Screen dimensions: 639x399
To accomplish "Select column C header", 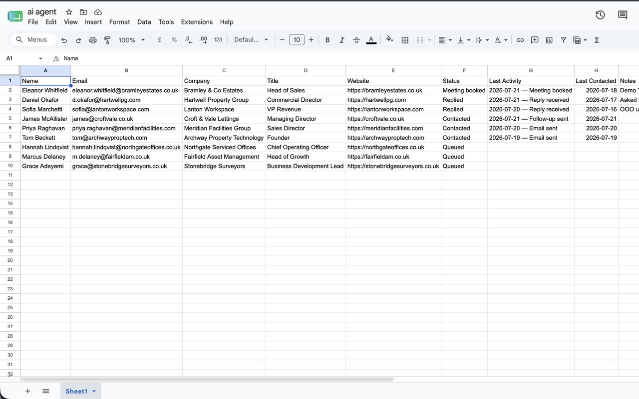I will pyautogui.click(x=224, y=71).
